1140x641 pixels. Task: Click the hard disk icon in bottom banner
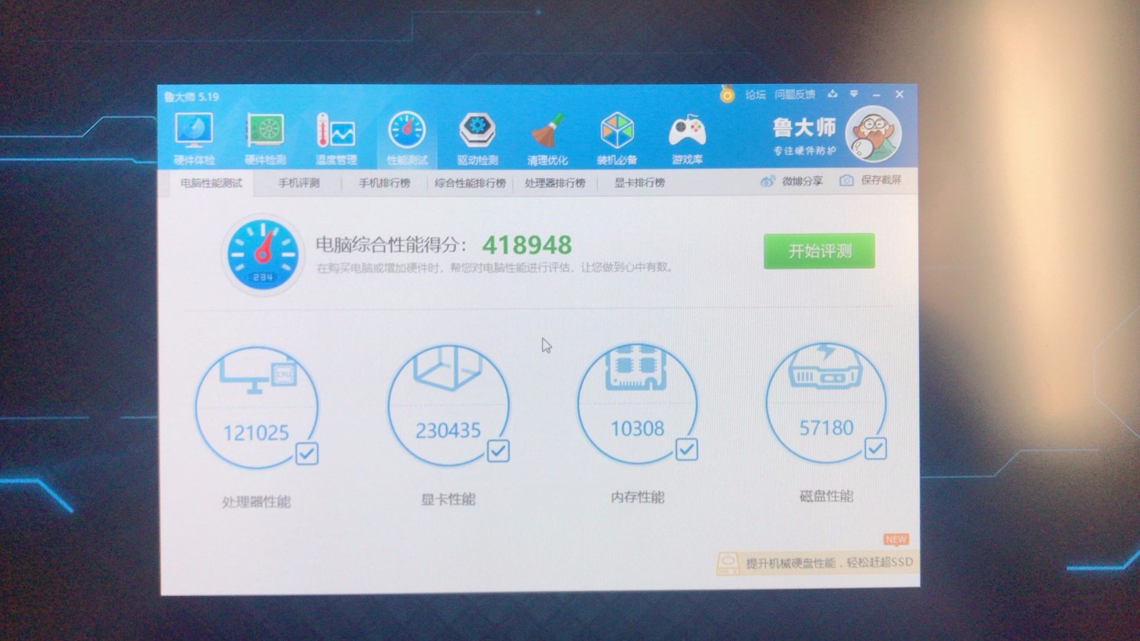coord(728,563)
